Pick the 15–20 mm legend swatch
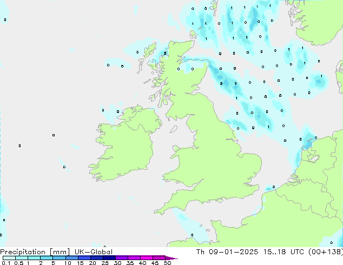The width and height of the screenshot is (343, 265). tap(84, 258)
